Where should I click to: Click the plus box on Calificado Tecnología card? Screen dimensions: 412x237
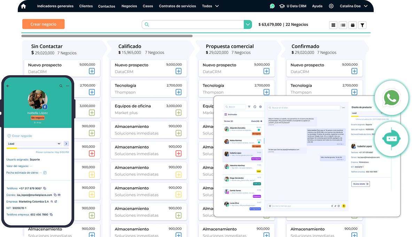(178, 92)
